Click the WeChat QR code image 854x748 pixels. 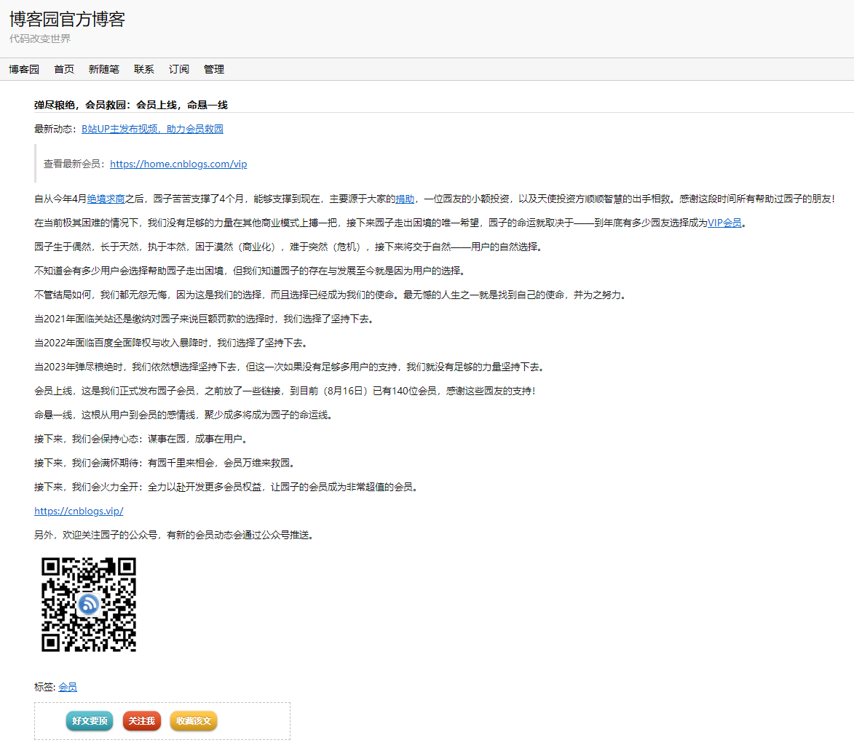(89, 604)
